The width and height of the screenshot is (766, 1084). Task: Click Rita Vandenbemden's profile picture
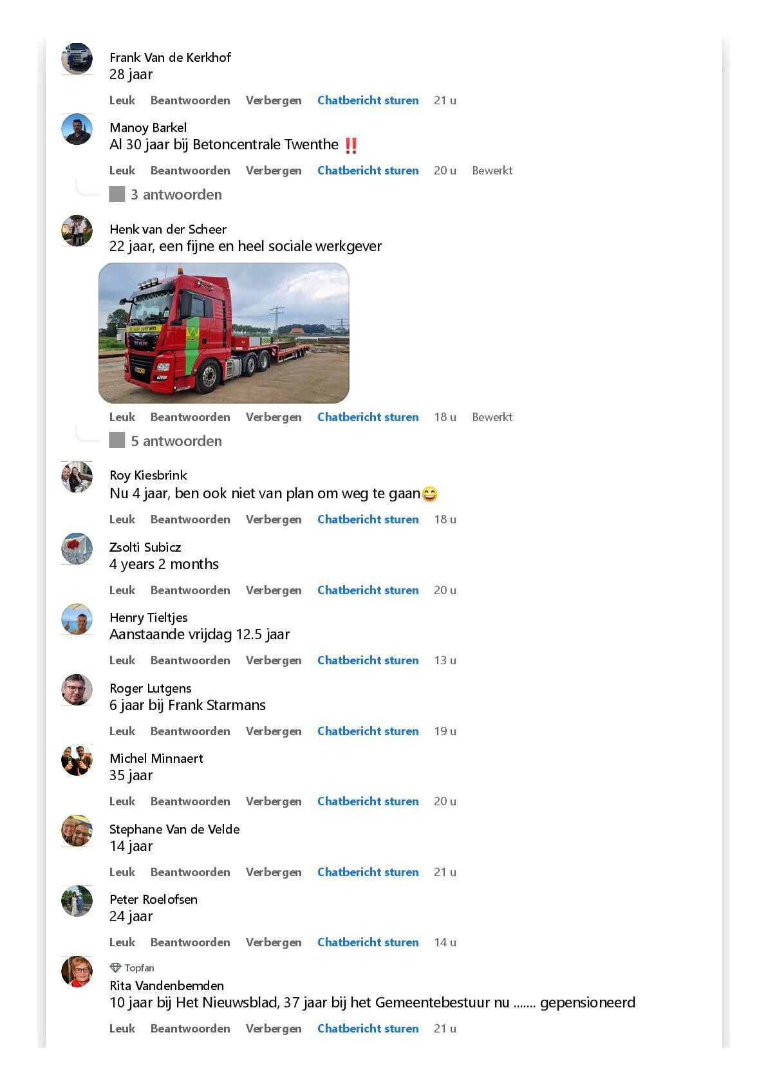77,971
